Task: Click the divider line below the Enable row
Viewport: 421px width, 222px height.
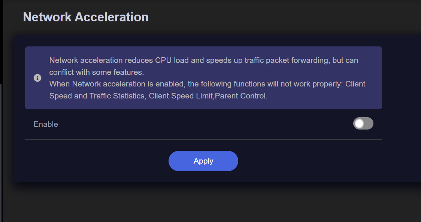Action: tap(203, 139)
